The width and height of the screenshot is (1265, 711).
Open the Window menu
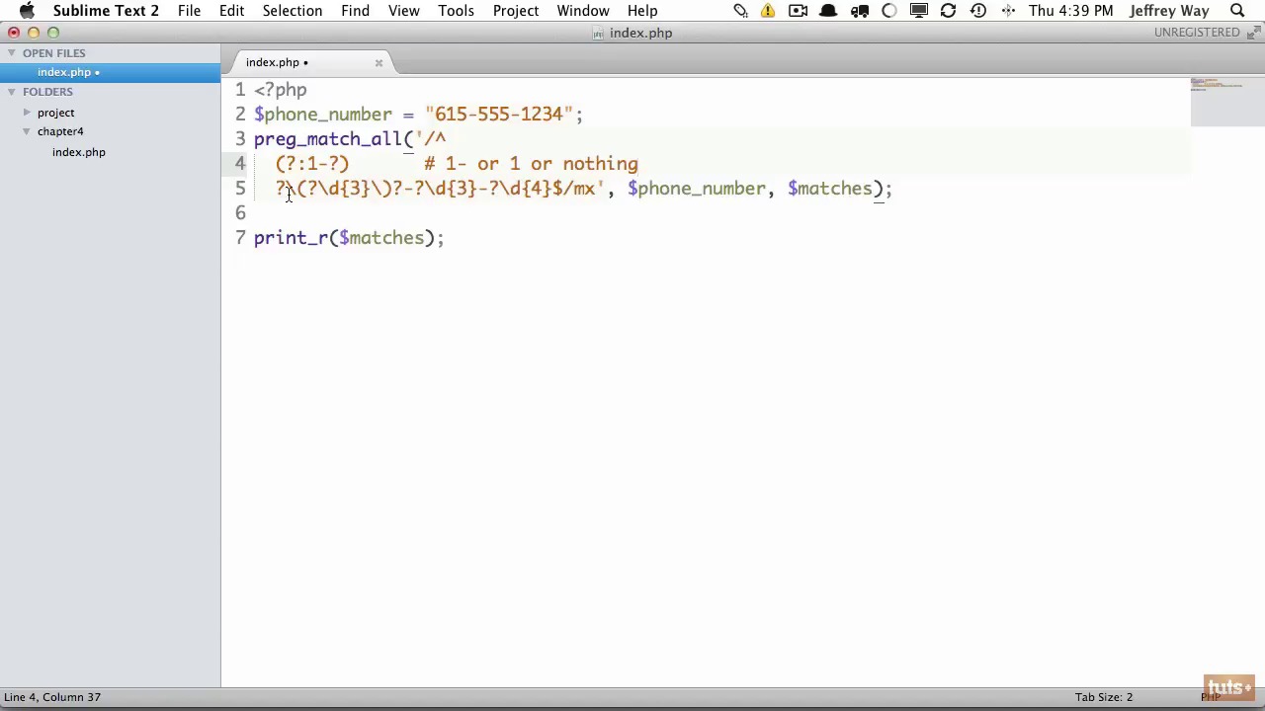coord(582,11)
